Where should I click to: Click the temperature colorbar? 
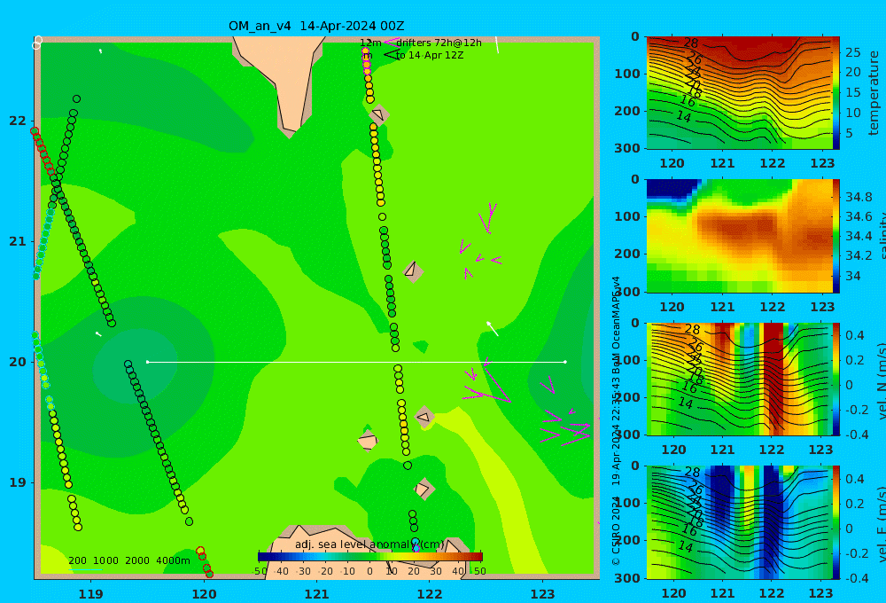836,93
